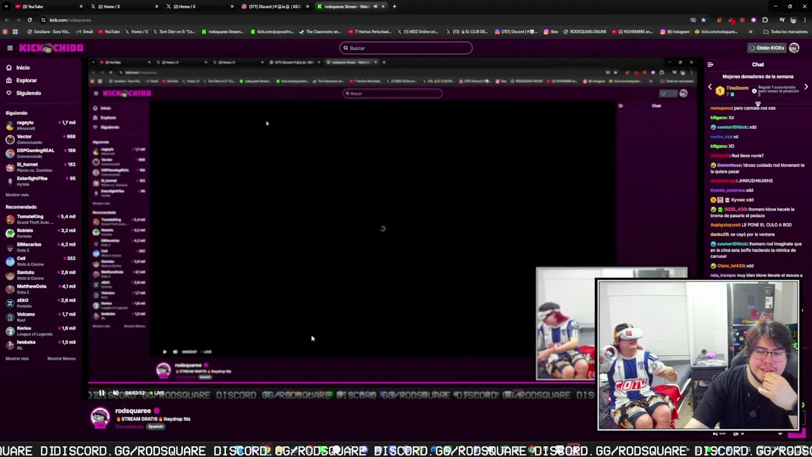Click the tracking protection eye icon
Viewport: 812px width, 457px height.
pyautogui.click(x=693, y=20)
